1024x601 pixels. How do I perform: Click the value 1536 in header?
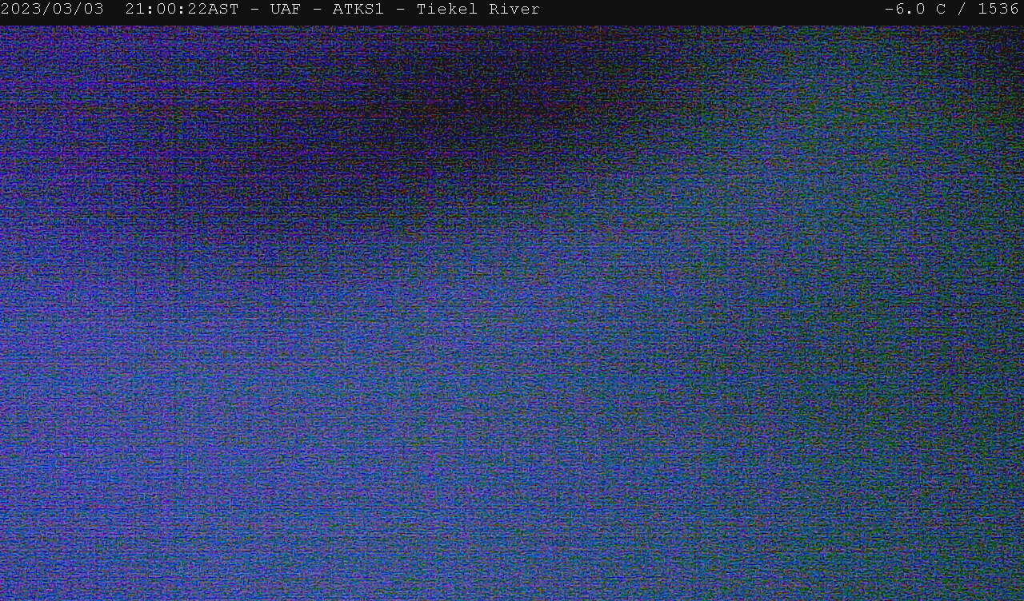click(x=998, y=10)
